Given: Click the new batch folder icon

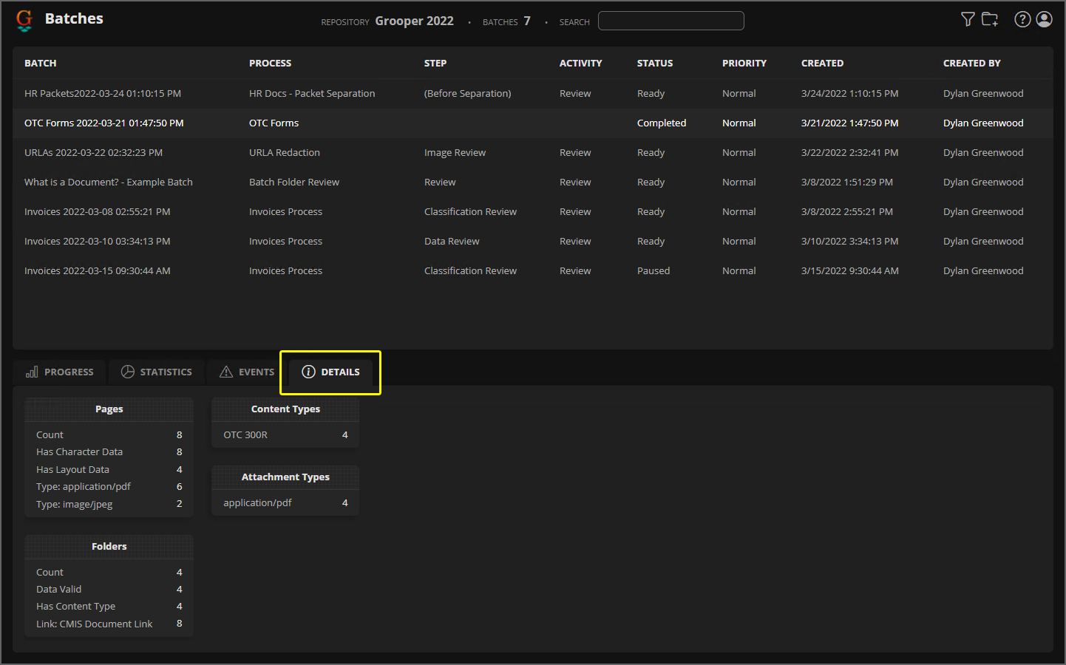Looking at the screenshot, I should coord(990,19).
